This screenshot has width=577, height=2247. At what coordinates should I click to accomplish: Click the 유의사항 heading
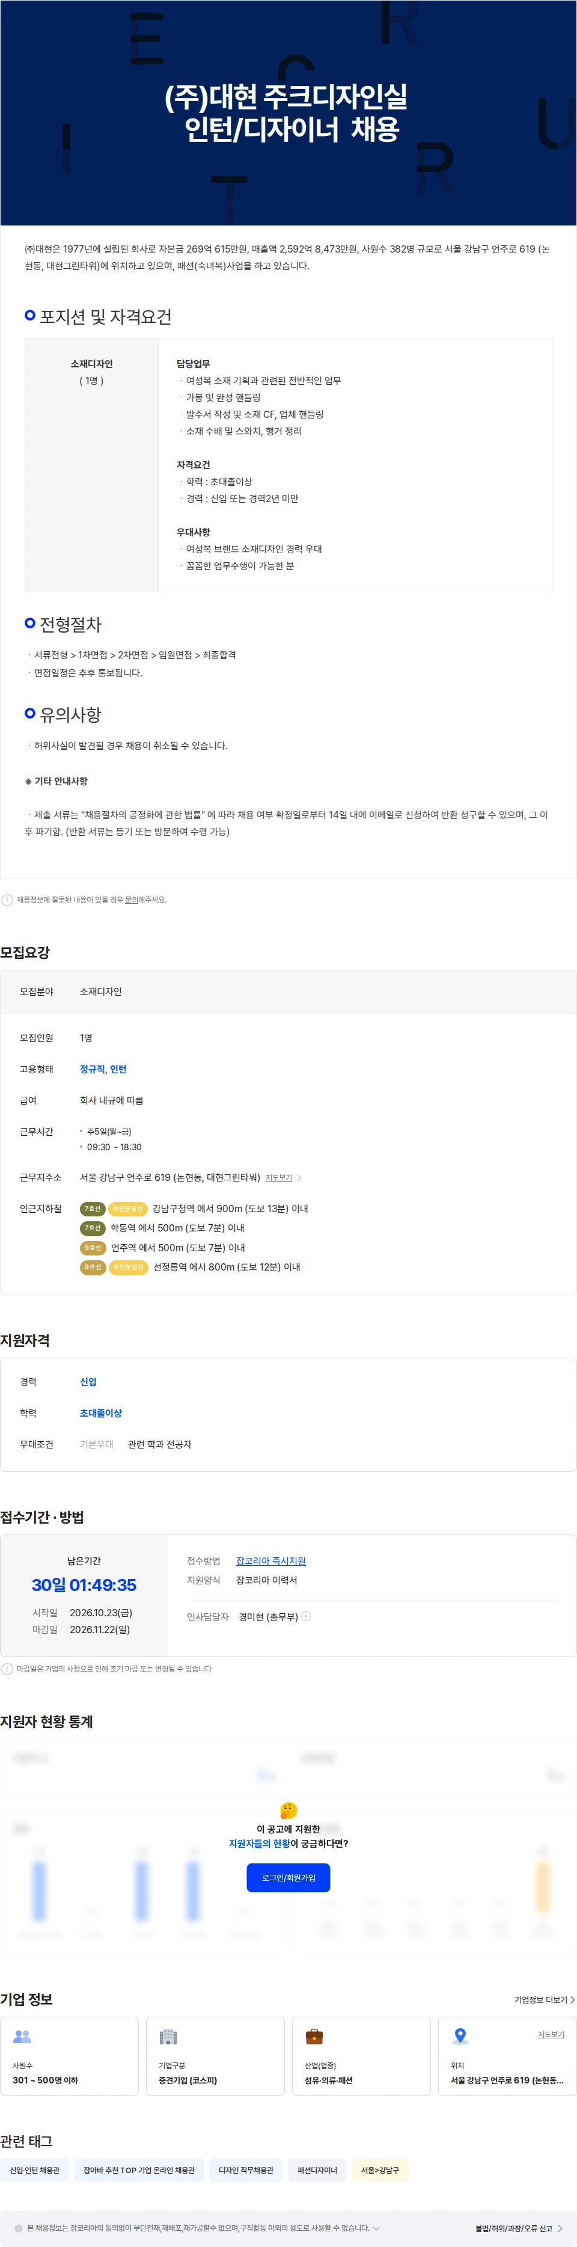click(x=70, y=714)
